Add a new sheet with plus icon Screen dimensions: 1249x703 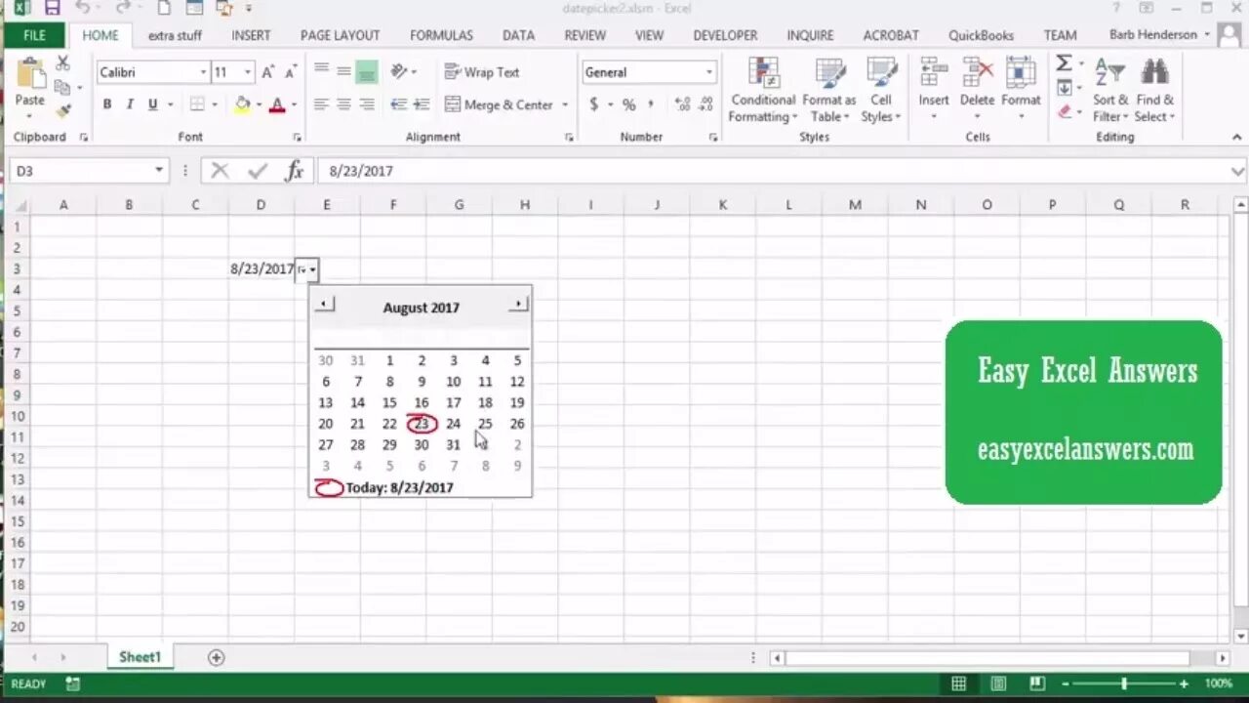click(x=216, y=658)
